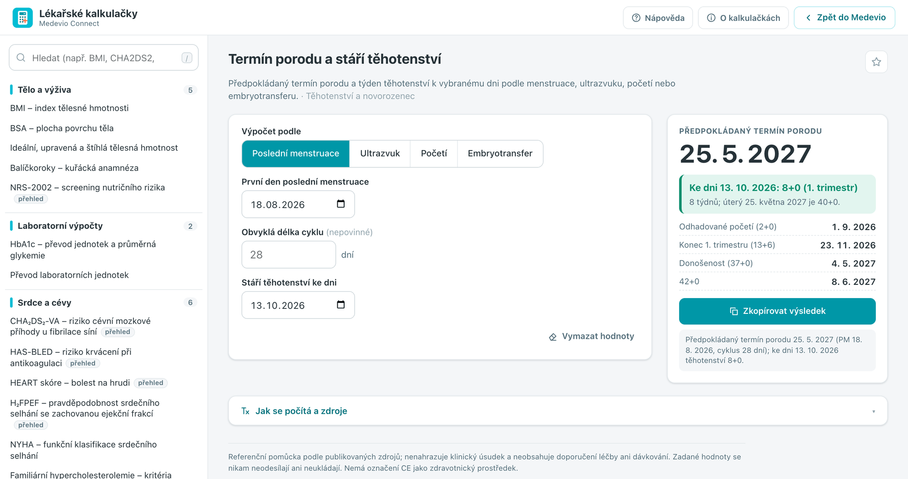Open BSA – plocha povrchu těla
The image size is (908, 479).
(62, 128)
